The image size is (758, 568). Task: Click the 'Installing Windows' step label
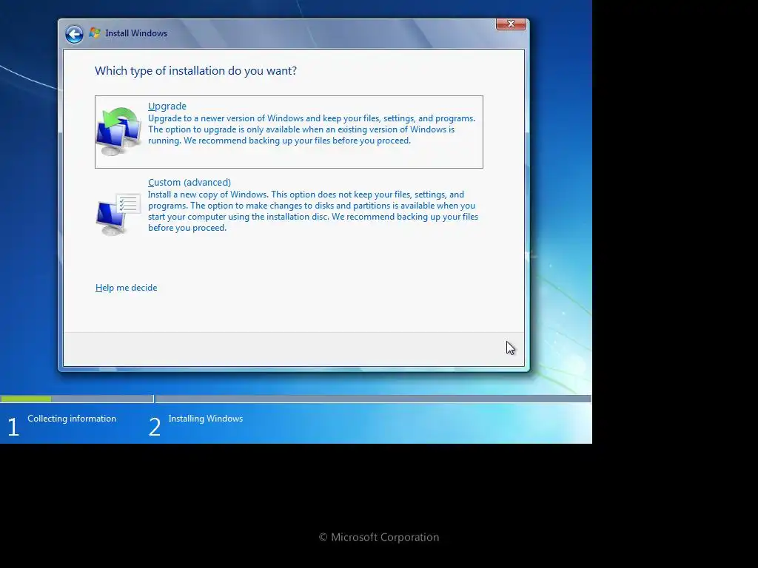click(206, 419)
